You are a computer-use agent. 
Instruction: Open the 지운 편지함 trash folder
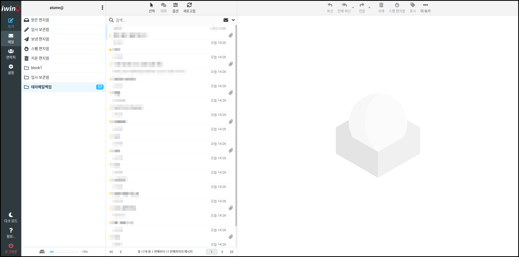click(x=63, y=58)
